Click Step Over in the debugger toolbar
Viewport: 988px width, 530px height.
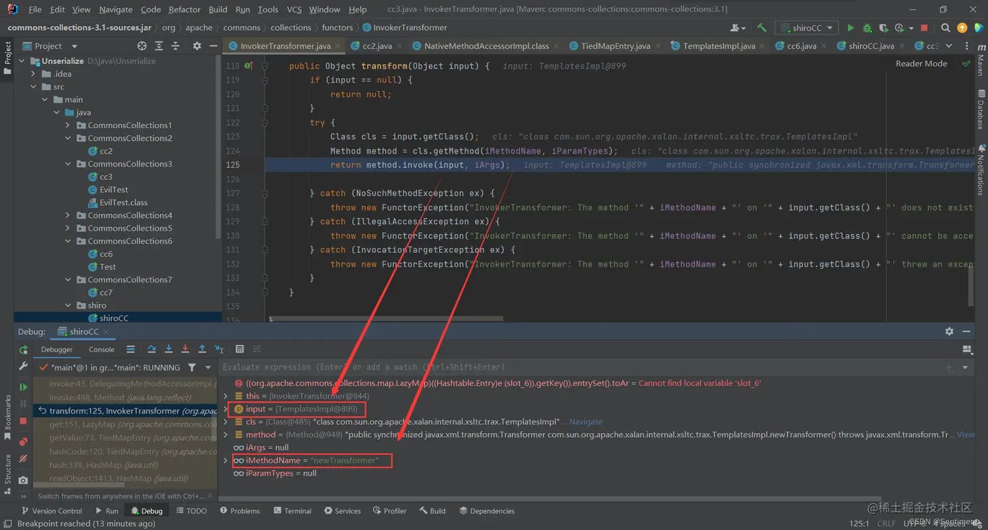pos(152,349)
